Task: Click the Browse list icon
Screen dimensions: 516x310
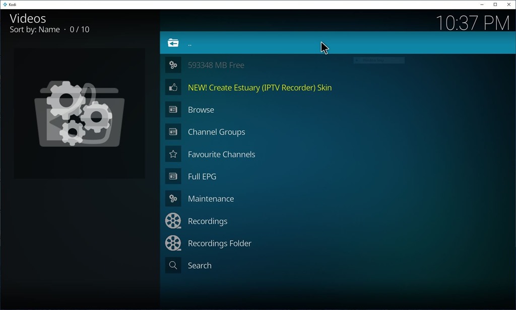Action: click(x=173, y=110)
